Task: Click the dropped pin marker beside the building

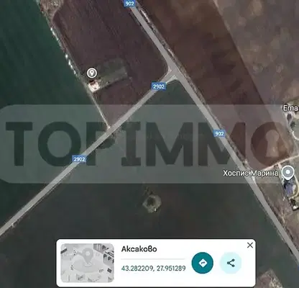Action: (x=91, y=73)
